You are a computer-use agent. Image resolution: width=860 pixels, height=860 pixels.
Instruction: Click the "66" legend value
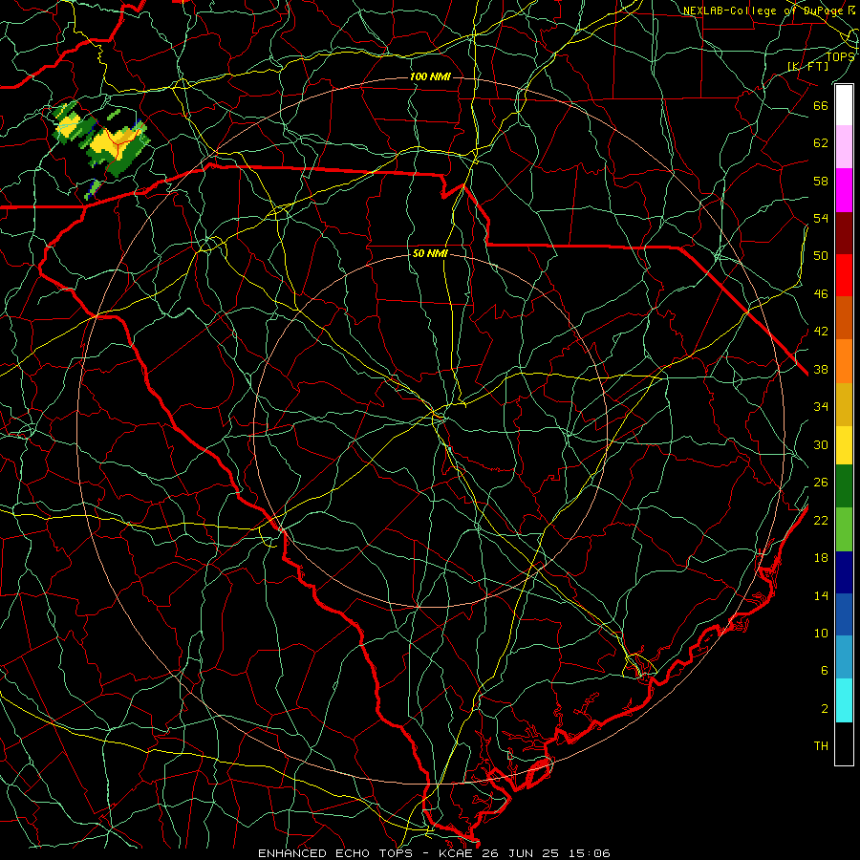821,105
